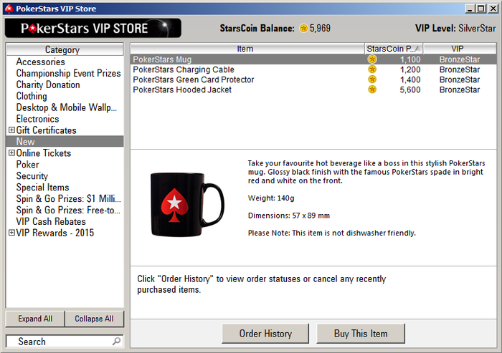Click the Expand All button
The height and width of the screenshot is (353, 502).
(35, 319)
